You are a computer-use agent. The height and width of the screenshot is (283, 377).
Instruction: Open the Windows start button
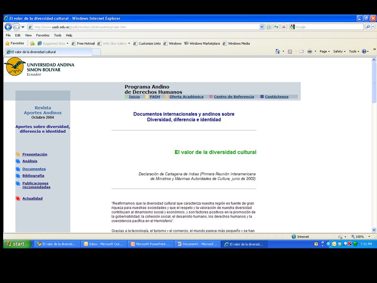pyautogui.click(x=17, y=244)
